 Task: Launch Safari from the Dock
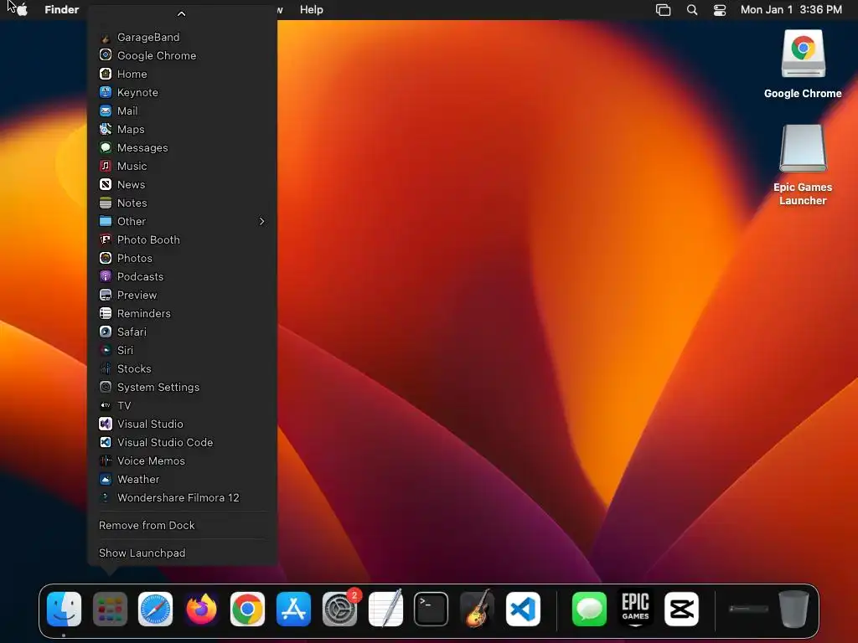pos(155,609)
